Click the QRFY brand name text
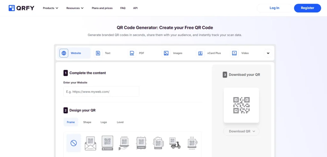The height and width of the screenshot is (157, 327). pyautogui.click(x=26, y=8)
